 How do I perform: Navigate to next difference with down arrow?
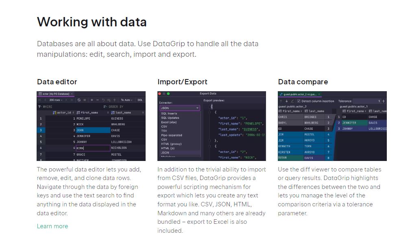click(287, 101)
